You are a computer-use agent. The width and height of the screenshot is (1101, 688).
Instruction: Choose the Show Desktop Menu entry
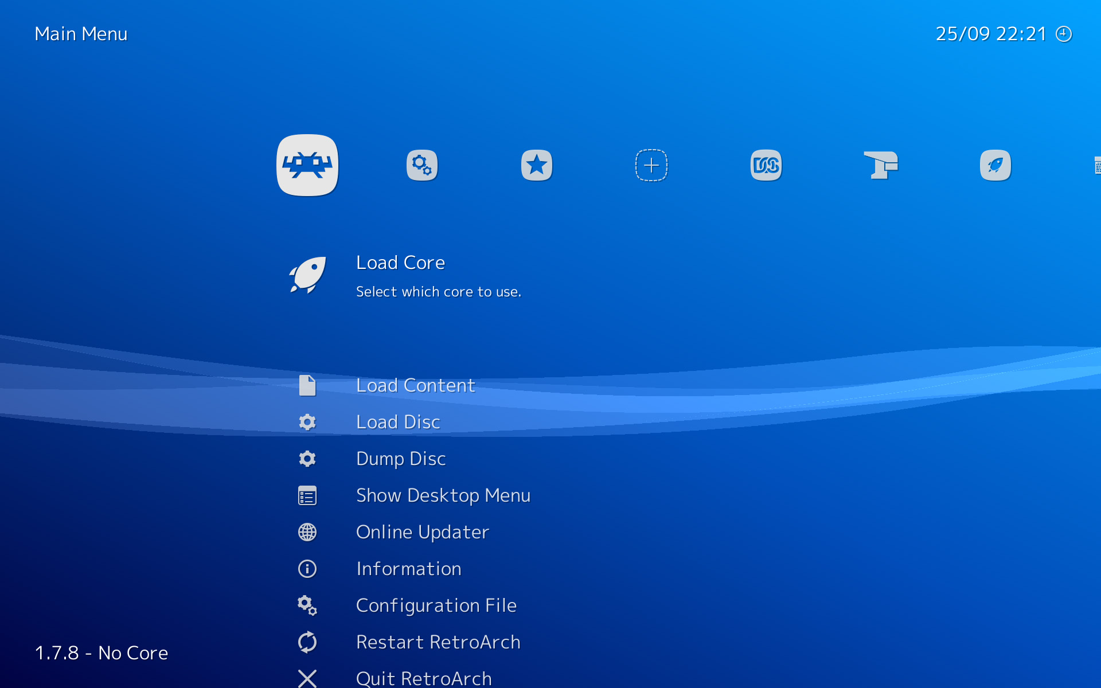pos(443,495)
